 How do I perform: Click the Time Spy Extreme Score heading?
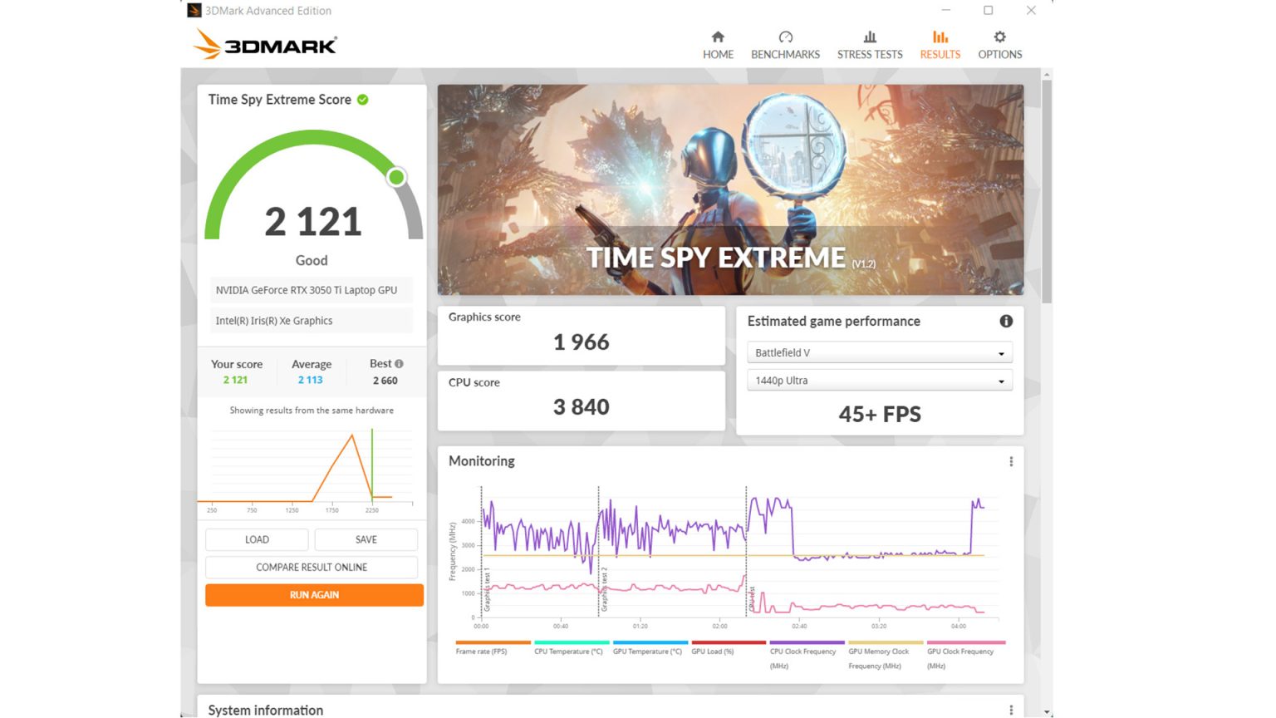click(x=280, y=100)
